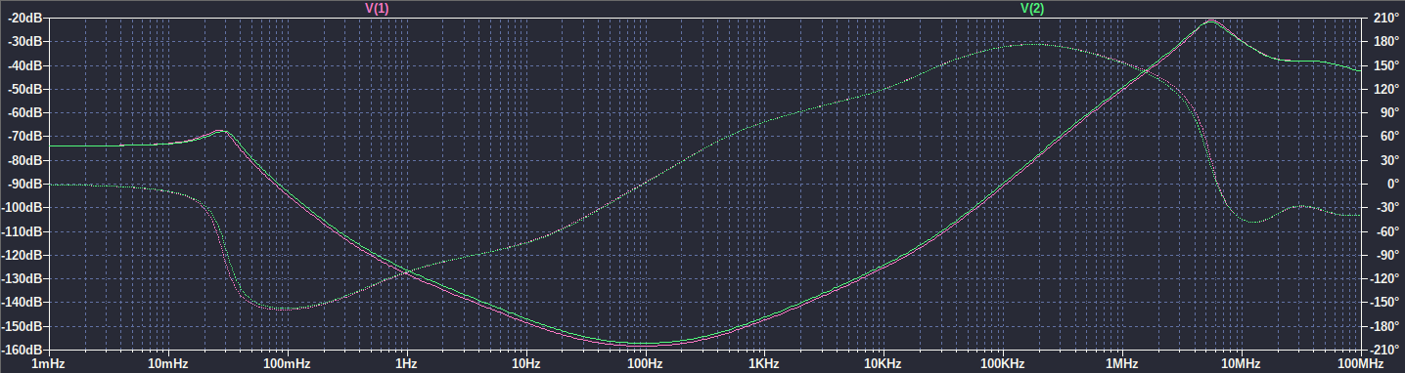Click the 1KHz frequency axis label

764,364
